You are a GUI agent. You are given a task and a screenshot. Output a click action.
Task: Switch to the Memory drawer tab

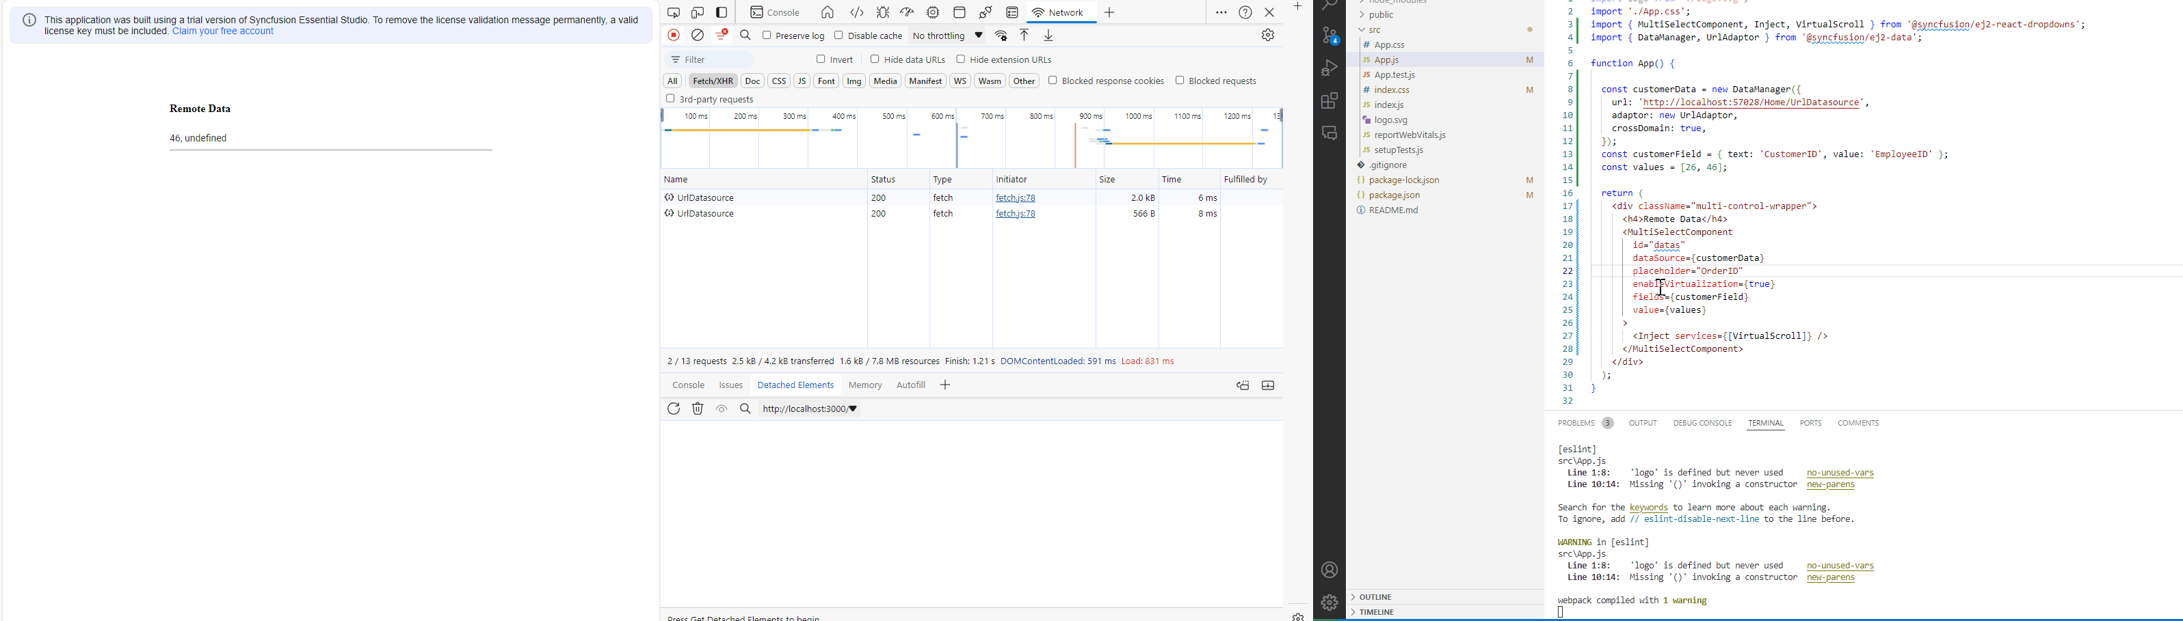(865, 386)
